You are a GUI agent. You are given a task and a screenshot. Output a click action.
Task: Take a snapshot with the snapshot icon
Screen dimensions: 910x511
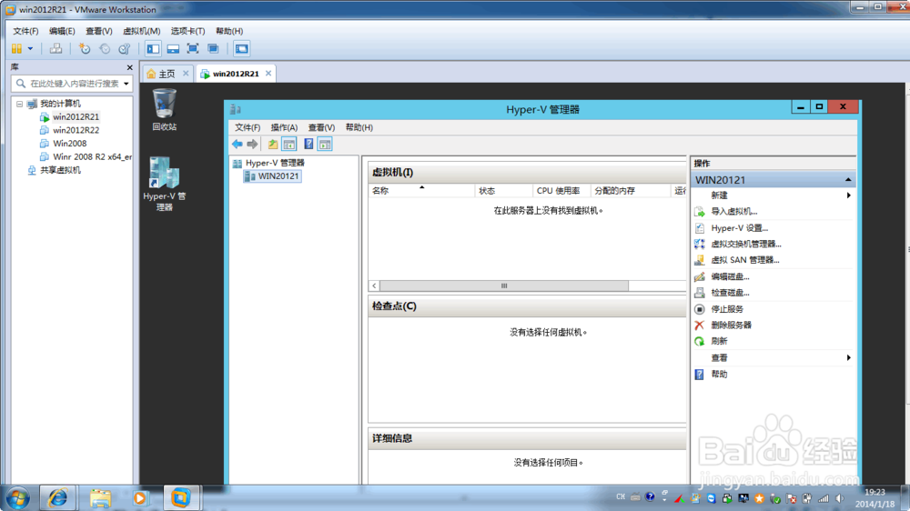(85, 49)
